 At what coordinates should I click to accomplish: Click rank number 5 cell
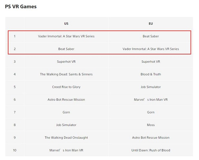point(15,87)
